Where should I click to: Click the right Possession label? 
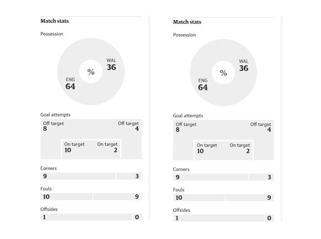click(184, 35)
